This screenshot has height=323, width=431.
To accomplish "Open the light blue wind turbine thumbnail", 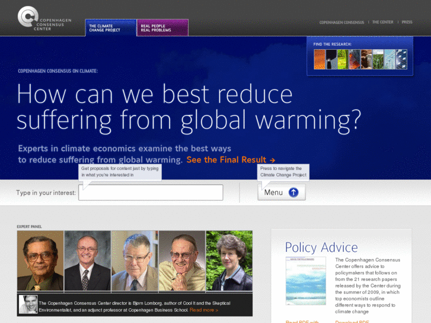I will click(x=390, y=59).
